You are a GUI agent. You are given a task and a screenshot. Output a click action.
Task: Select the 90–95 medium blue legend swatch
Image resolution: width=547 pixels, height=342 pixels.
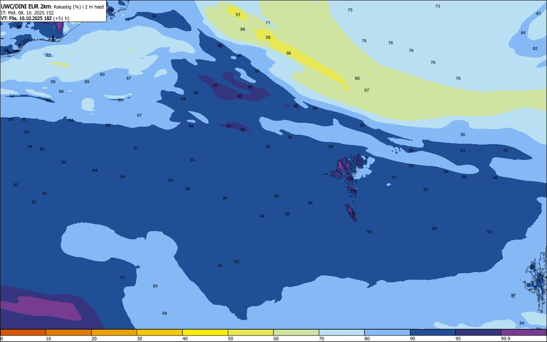coord(432,332)
